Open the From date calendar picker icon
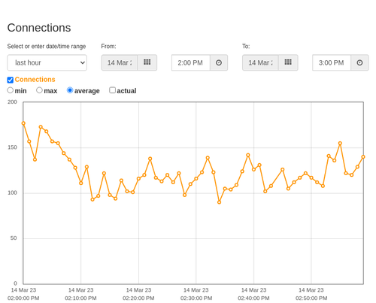This screenshot has width=376, height=303. 147,62
